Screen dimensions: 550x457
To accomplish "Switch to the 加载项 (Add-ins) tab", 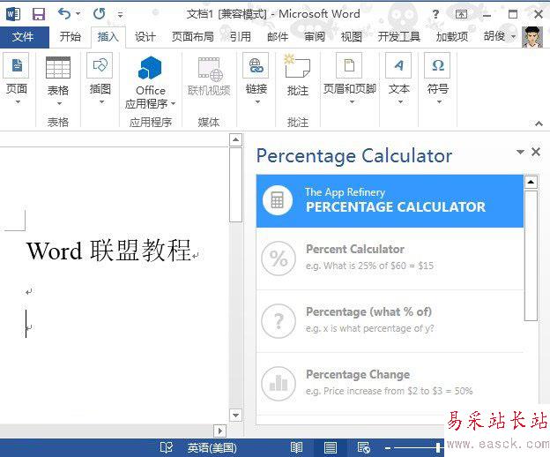I will click(x=452, y=36).
